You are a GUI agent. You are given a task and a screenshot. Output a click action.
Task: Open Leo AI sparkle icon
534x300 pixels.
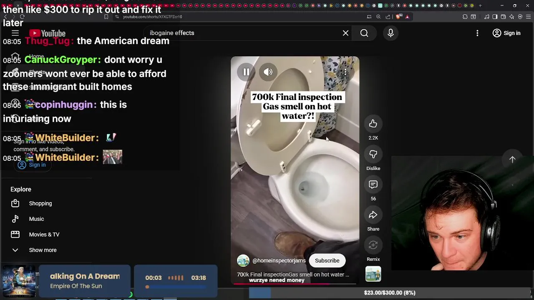[512, 17]
